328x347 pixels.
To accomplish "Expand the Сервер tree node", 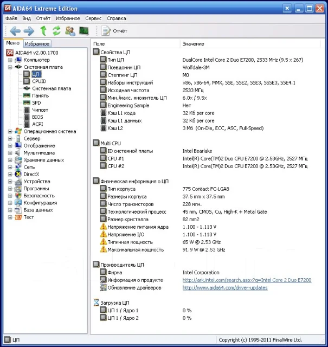I will 10,139.
